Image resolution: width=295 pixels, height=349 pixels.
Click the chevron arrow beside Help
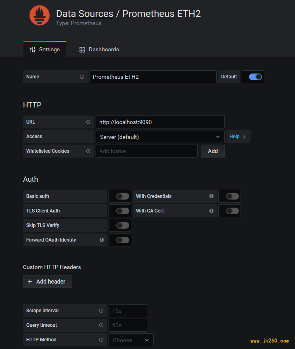click(x=244, y=137)
